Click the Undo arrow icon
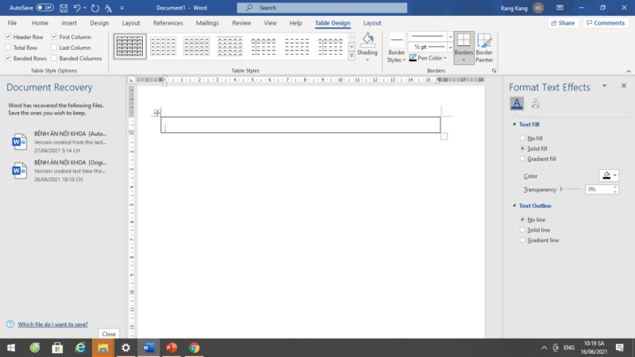This screenshot has height=357, width=635. coord(77,8)
